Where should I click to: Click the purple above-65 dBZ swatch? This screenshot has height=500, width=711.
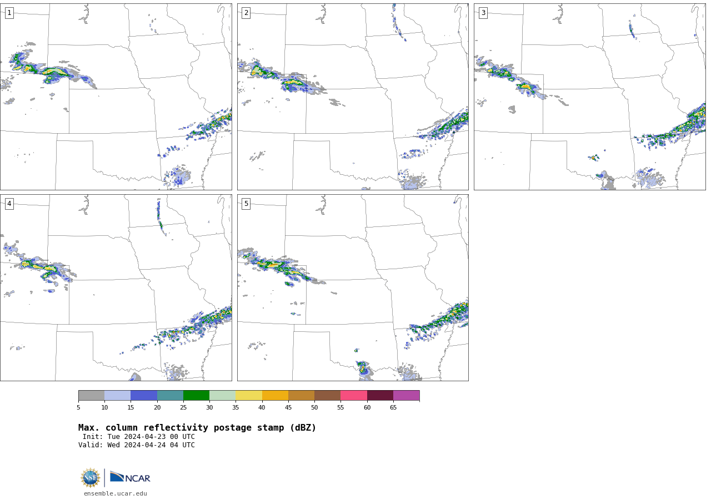coord(406,395)
